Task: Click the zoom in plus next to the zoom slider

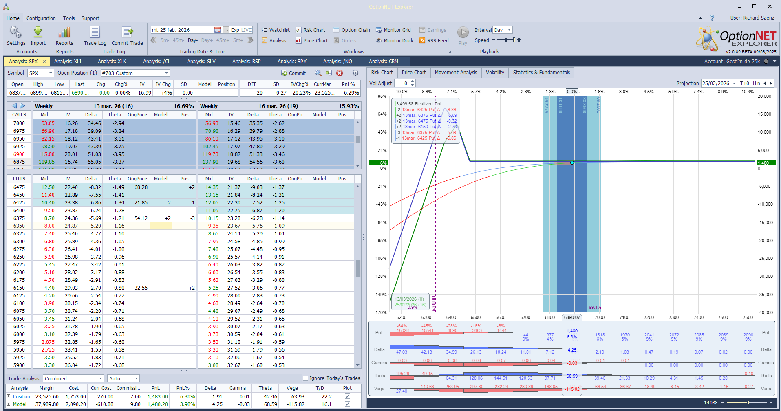Action: 771,402
